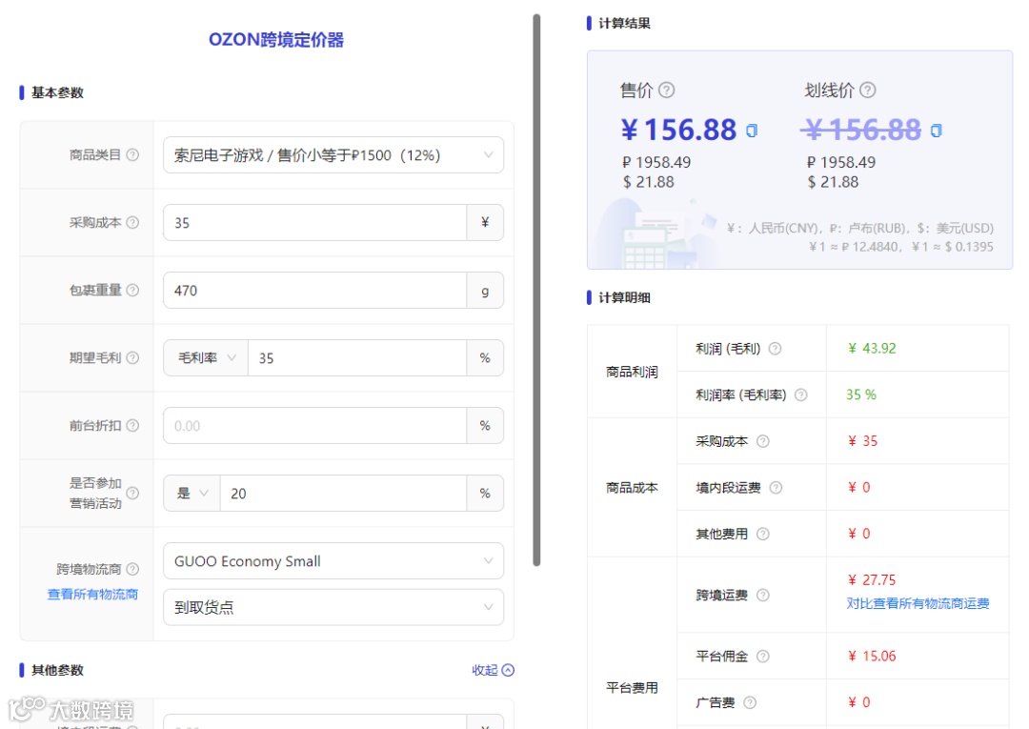
Task: Open the 是 marketing activity dropdown
Action: (192, 493)
